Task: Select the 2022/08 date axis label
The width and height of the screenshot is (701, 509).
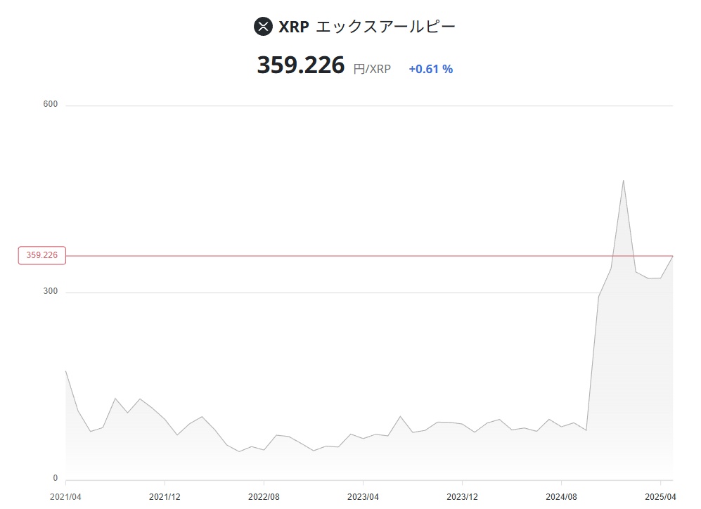Action: [x=264, y=497]
